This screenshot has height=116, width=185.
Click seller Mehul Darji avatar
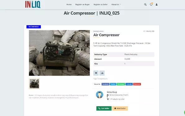[99, 95]
